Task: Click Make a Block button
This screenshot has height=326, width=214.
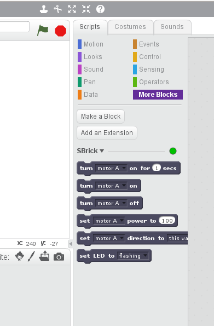Action: point(101,117)
